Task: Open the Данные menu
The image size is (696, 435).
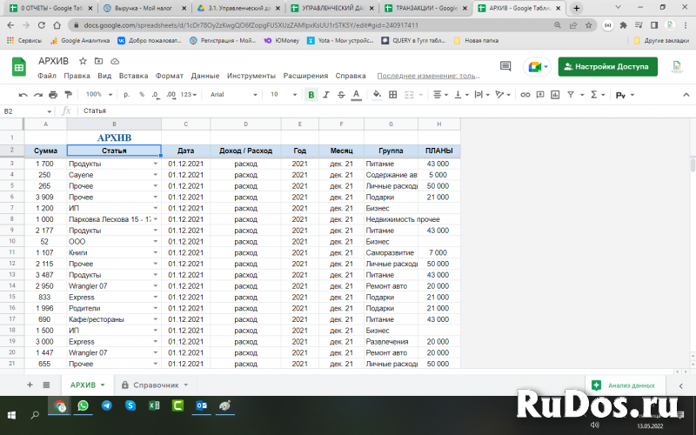Action: coord(204,76)
